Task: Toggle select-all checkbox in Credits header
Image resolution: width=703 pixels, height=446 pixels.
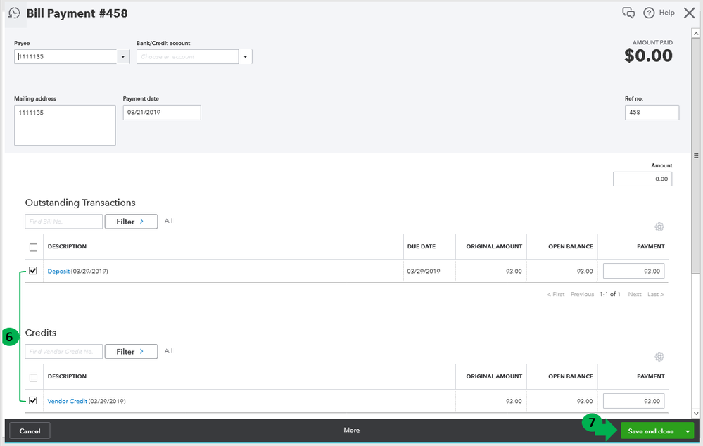Action: (33, 377)
